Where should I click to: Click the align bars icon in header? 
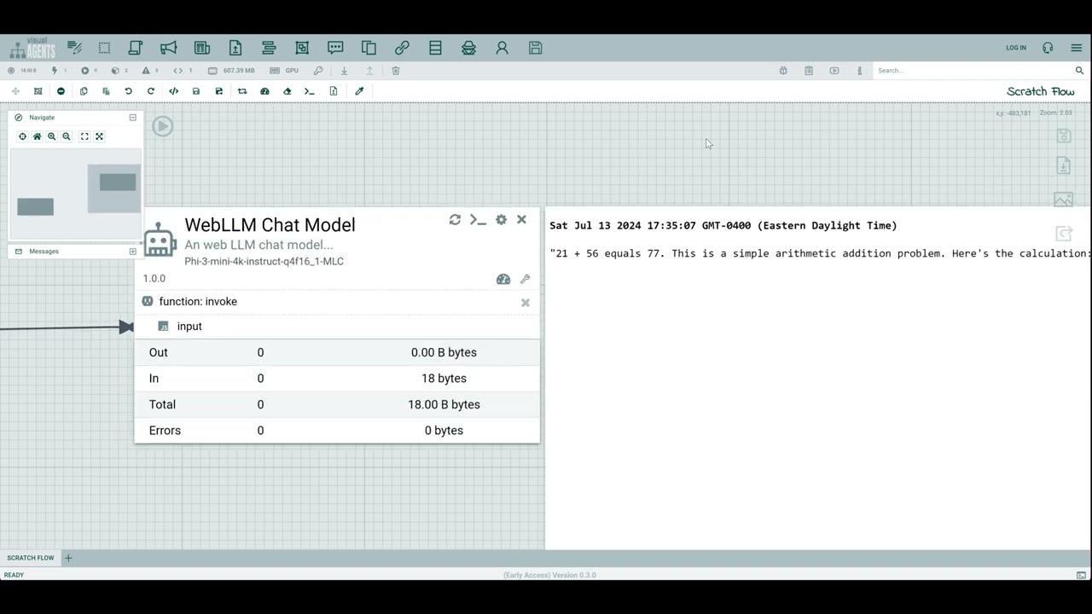coord(269,48)
